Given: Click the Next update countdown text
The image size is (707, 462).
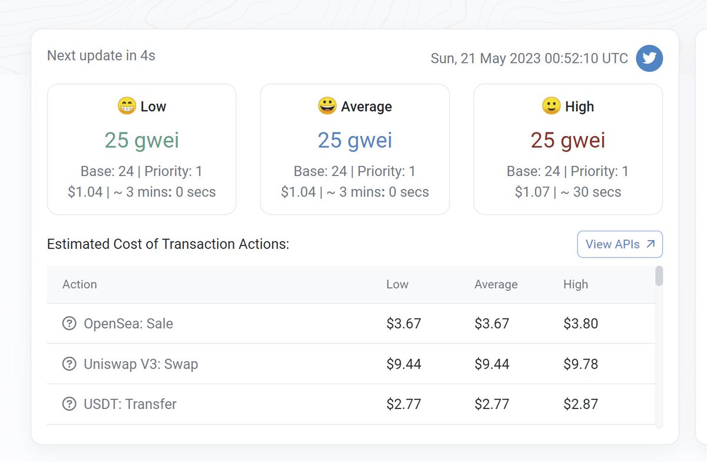Looking at the screenshot, I should 101,55.
